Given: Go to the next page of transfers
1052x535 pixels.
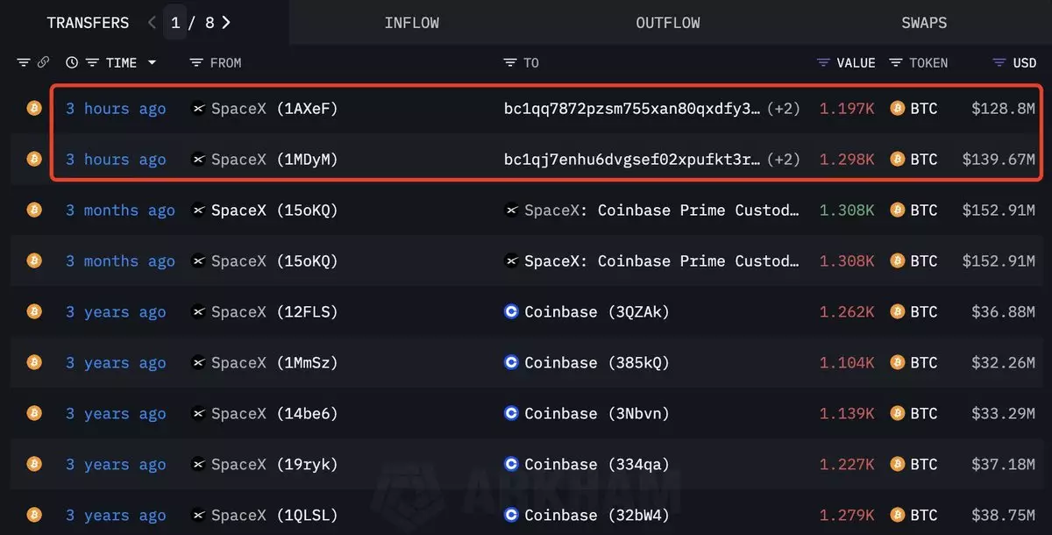Looking at the screenshot, I should pyautogui.click(x=226, y=23).
